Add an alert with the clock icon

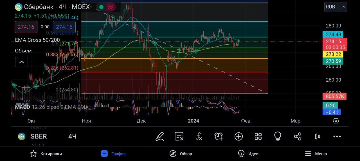click(219, 136)
